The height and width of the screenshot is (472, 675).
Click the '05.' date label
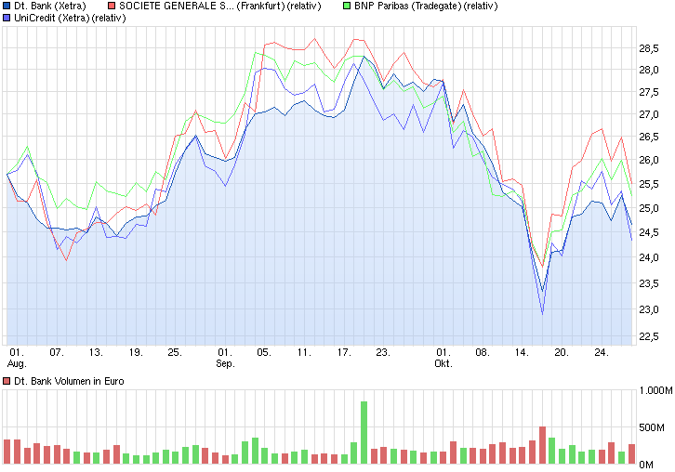(x=264, y=353)
